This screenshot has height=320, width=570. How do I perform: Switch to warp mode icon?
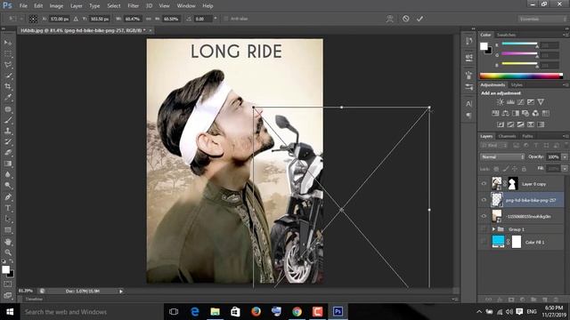point(390,19)
